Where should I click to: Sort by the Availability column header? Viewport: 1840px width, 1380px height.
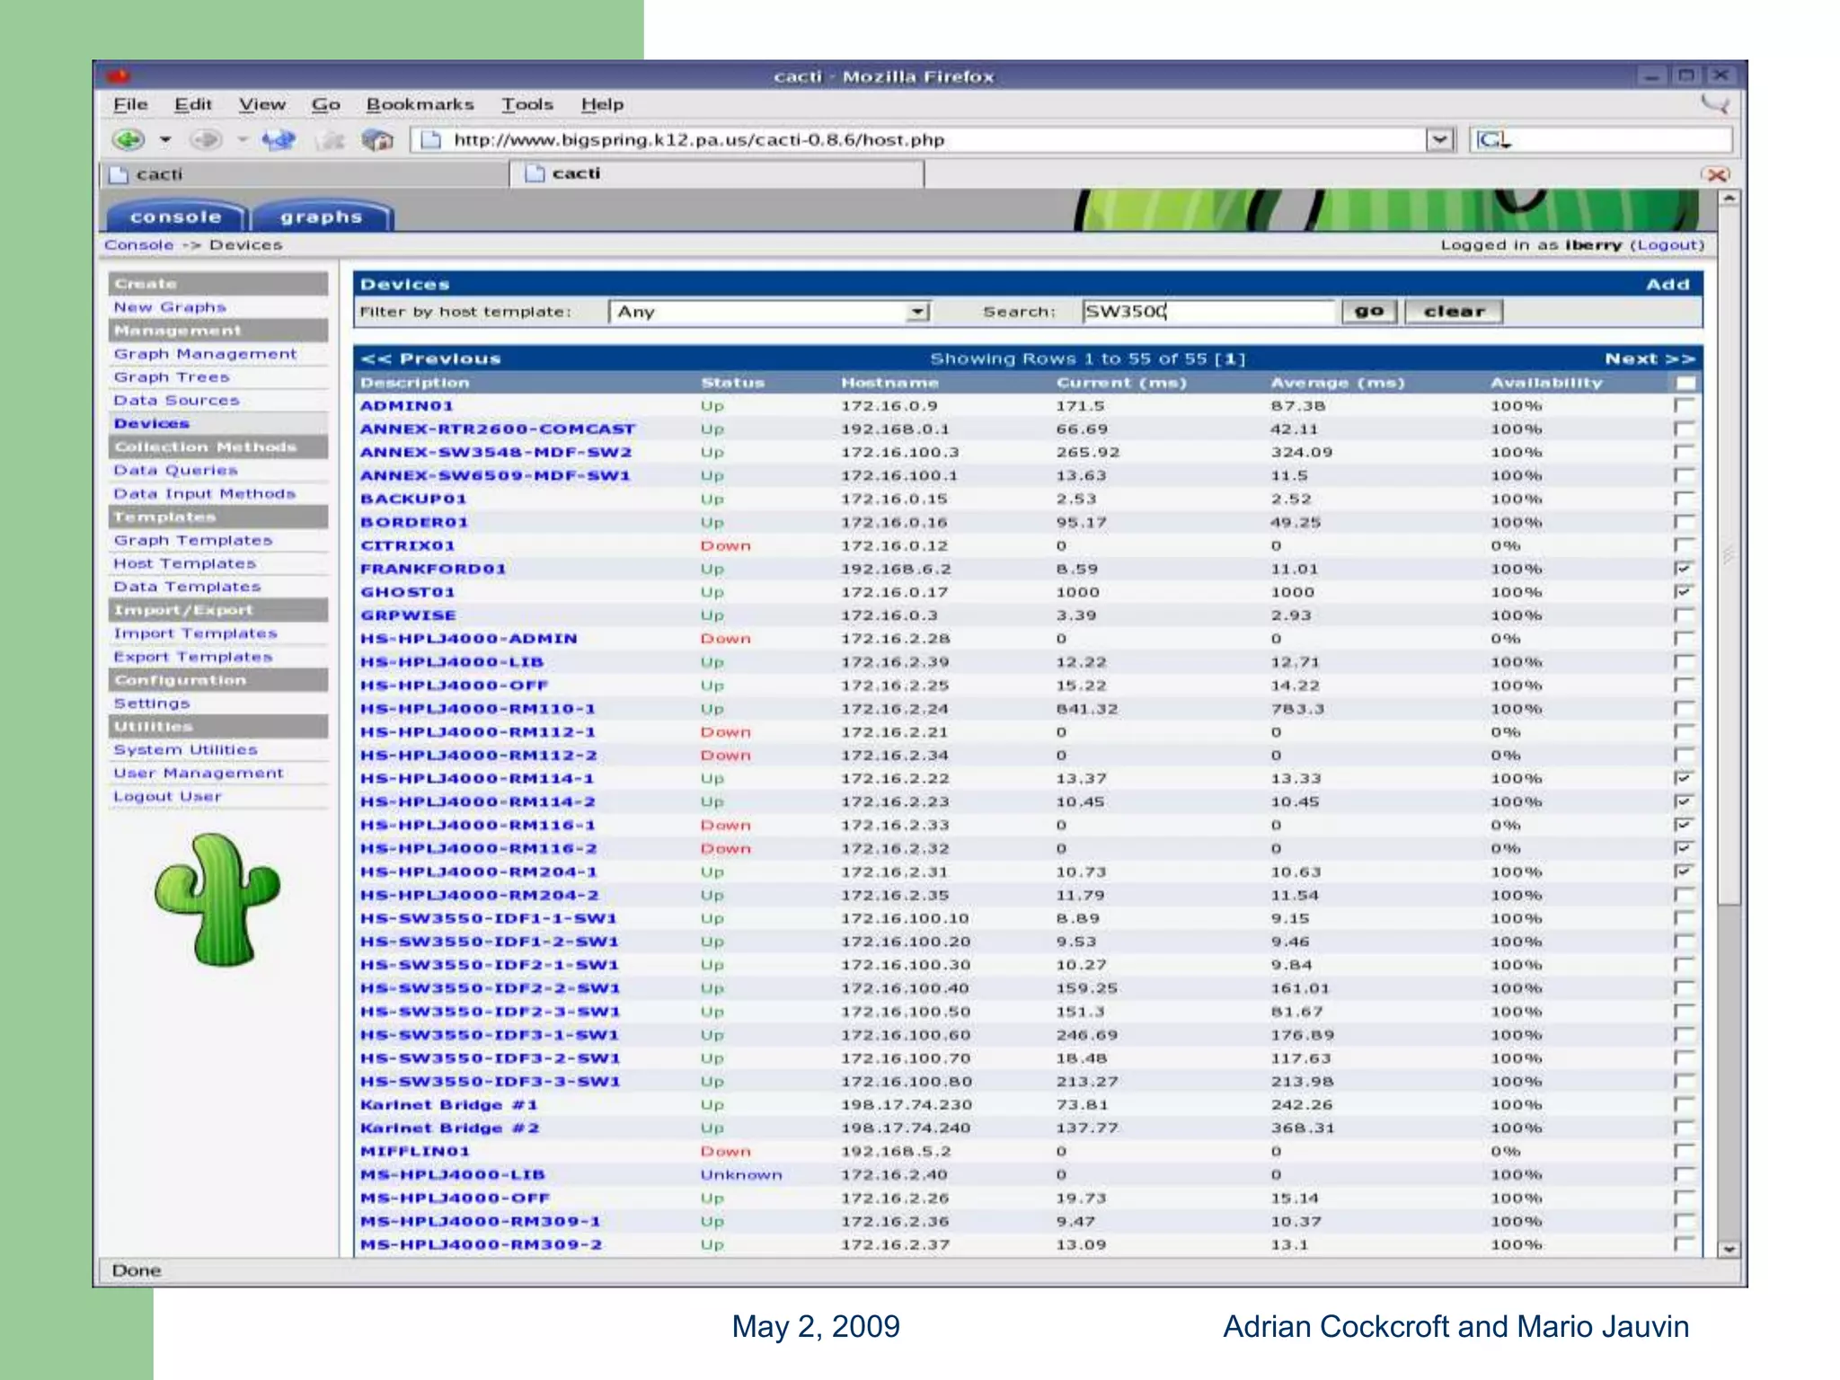(x=1546, y=383)
